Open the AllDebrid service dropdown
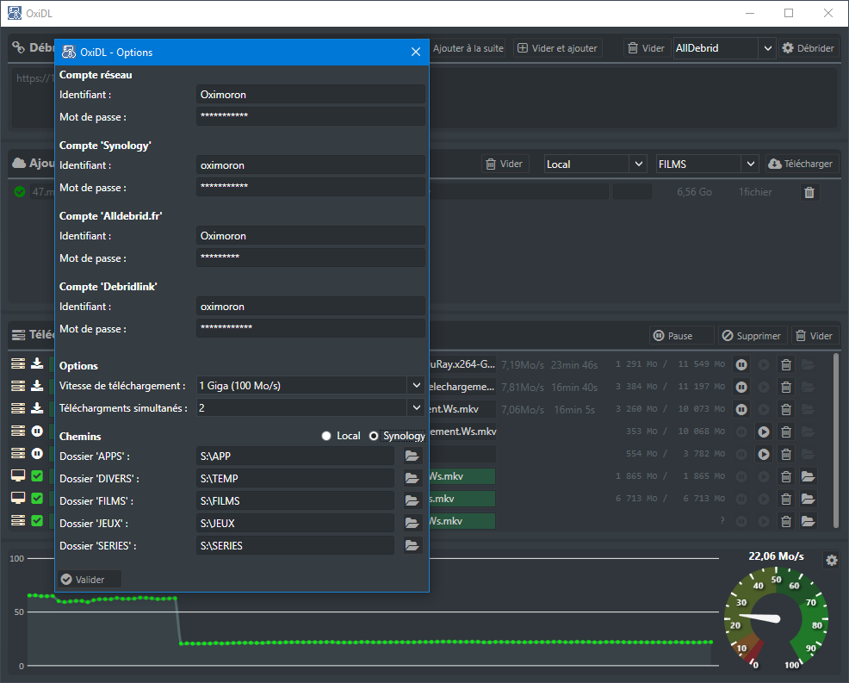The image size is (849, 683). pos(767,48)
